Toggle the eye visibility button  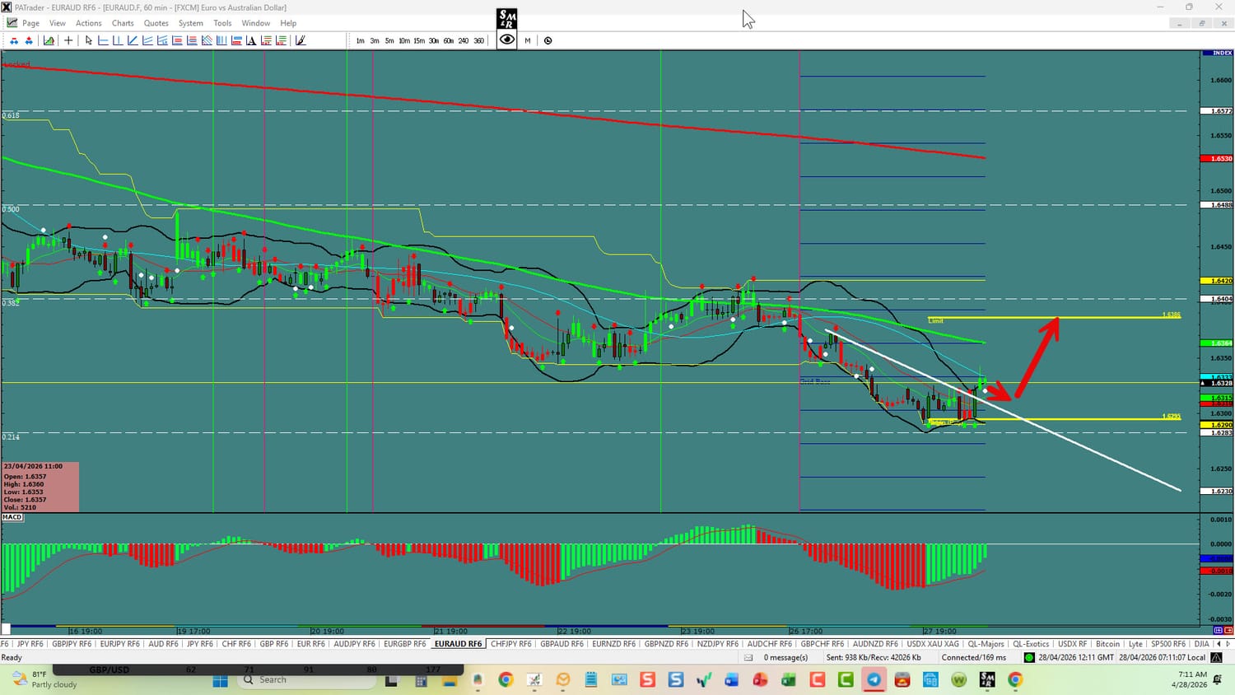coord(507,40)
